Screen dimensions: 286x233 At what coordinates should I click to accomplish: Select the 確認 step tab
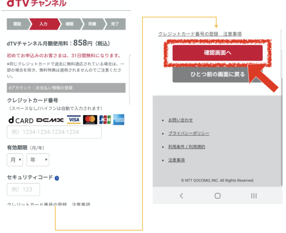pyautogui.click(x=70, y=24)
